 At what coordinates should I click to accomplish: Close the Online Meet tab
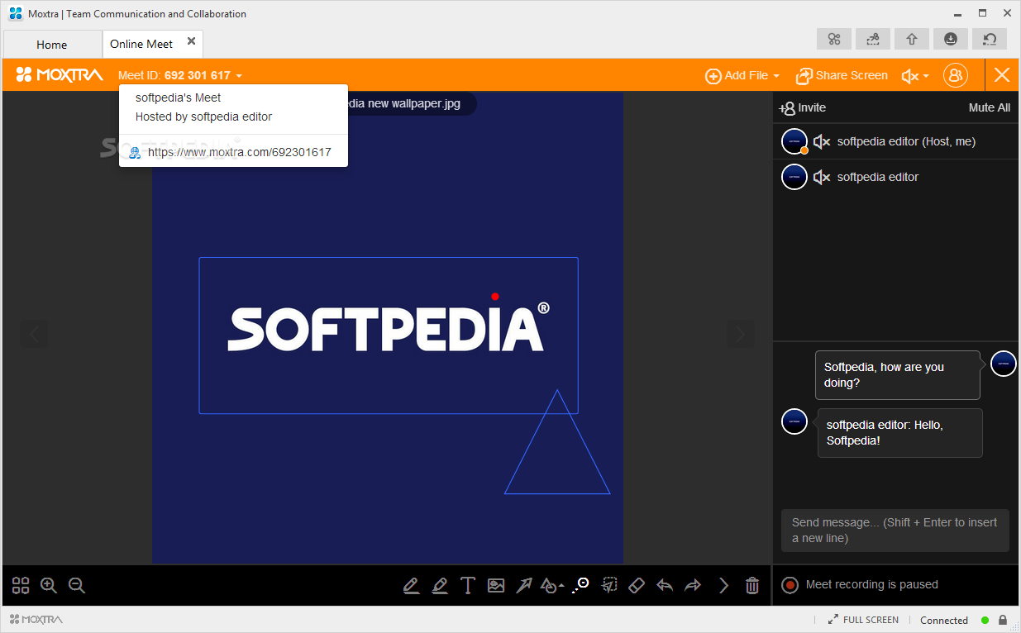pyautogui.click(x=192, y=40)
